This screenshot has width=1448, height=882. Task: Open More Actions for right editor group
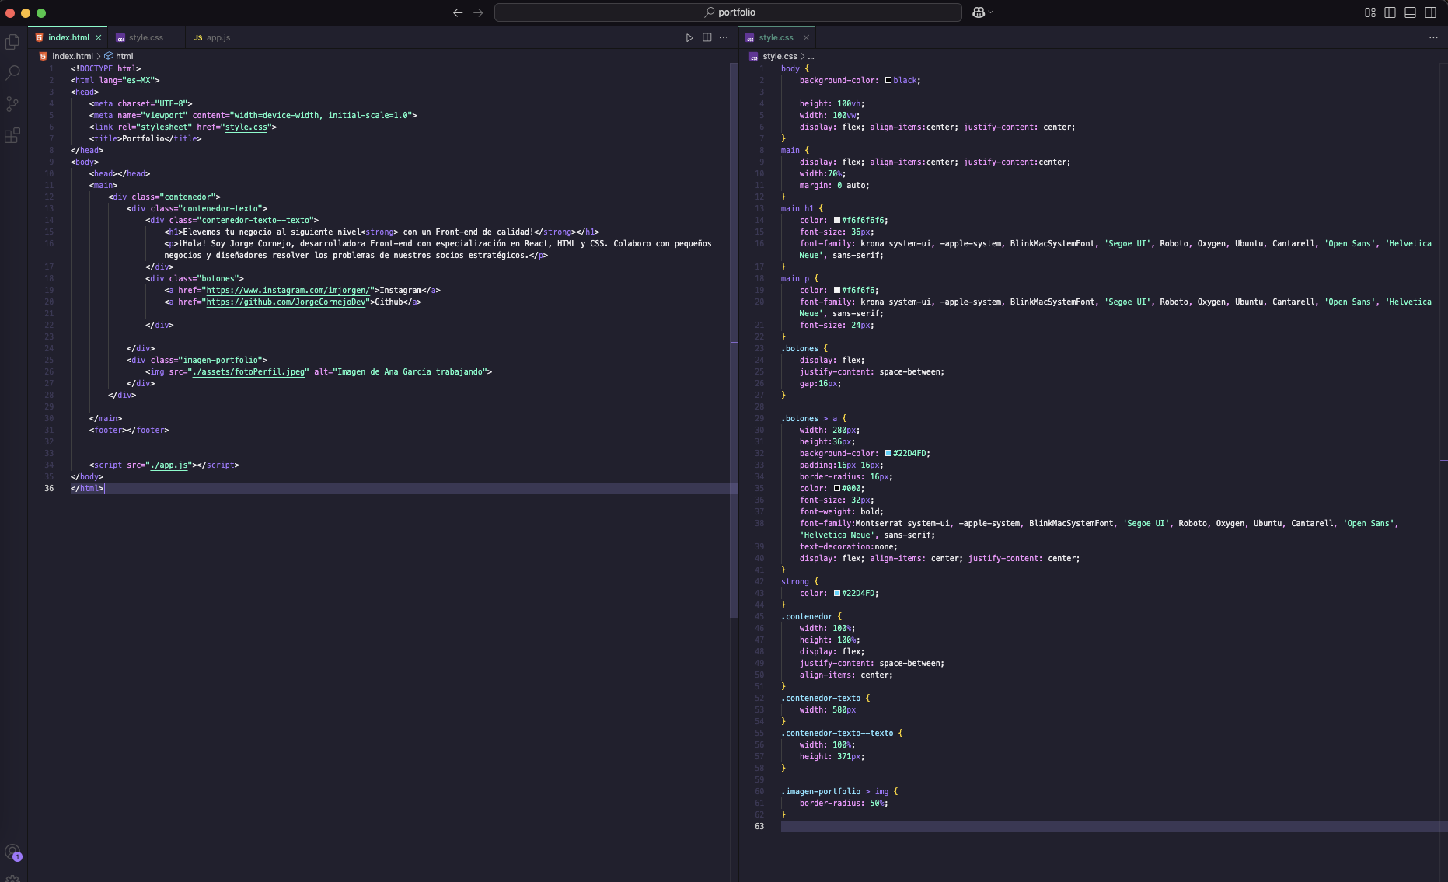pos(1433,37)
